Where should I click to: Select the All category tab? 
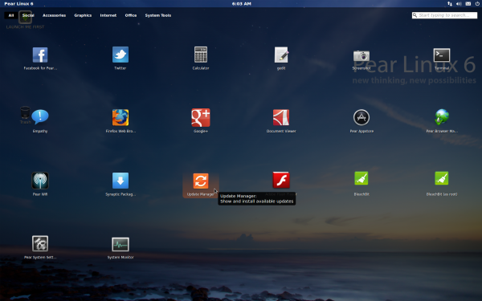coord(11,15)
